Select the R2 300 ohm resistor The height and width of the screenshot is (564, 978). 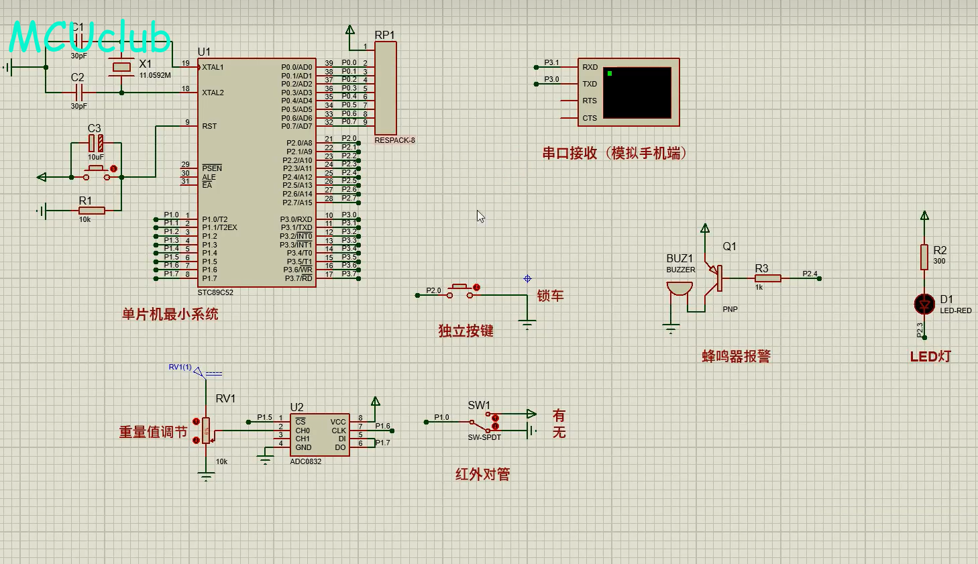tap(924, 257)
